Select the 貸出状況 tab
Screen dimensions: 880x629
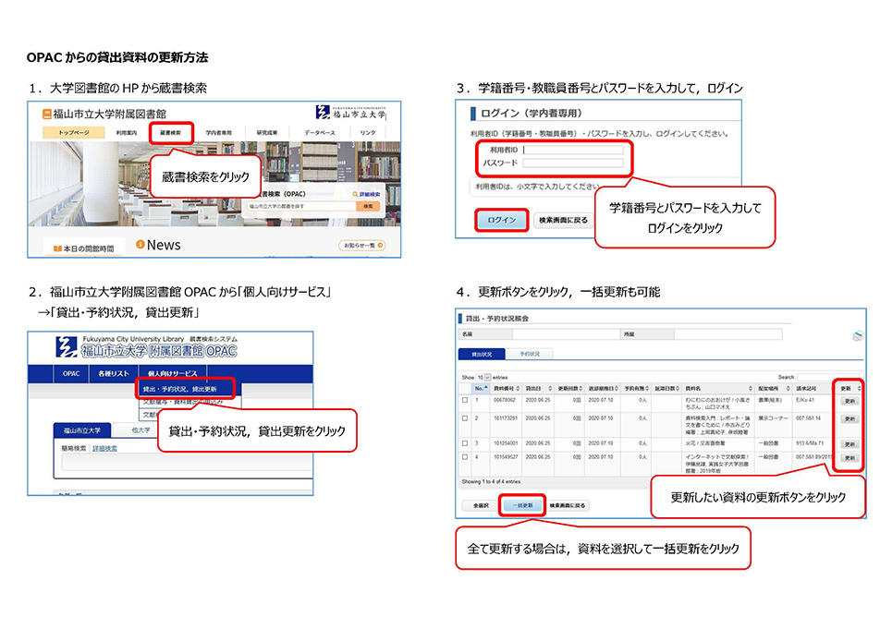click(x=483, y=354)
